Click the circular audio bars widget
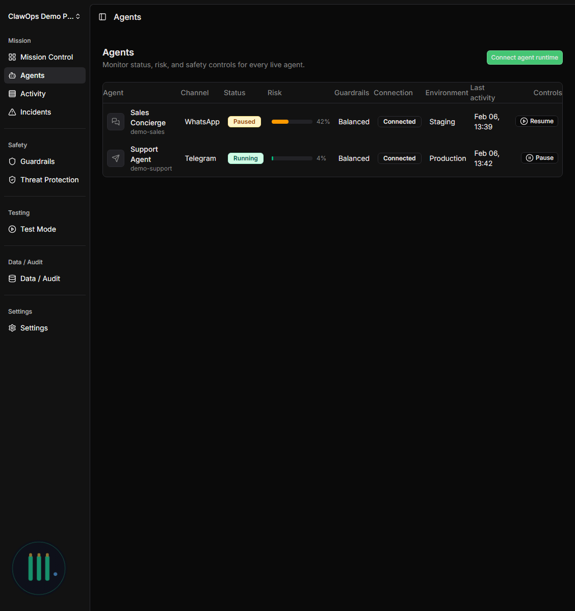Image resolution: width=575 pixels, height=611 pixels. (x=39, y=568)
